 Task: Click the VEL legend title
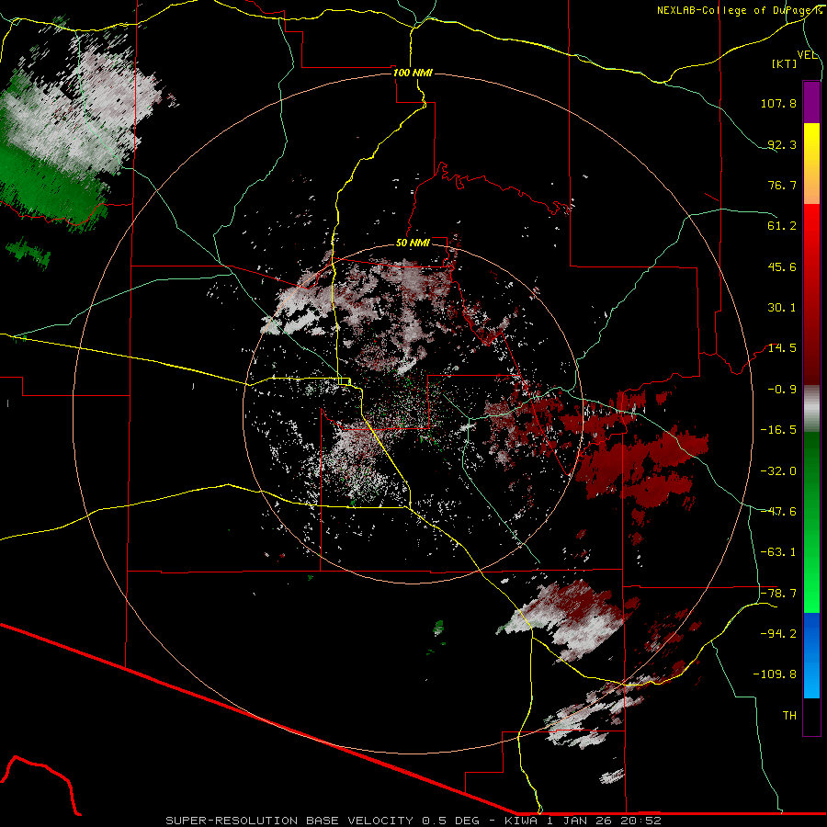807,55
